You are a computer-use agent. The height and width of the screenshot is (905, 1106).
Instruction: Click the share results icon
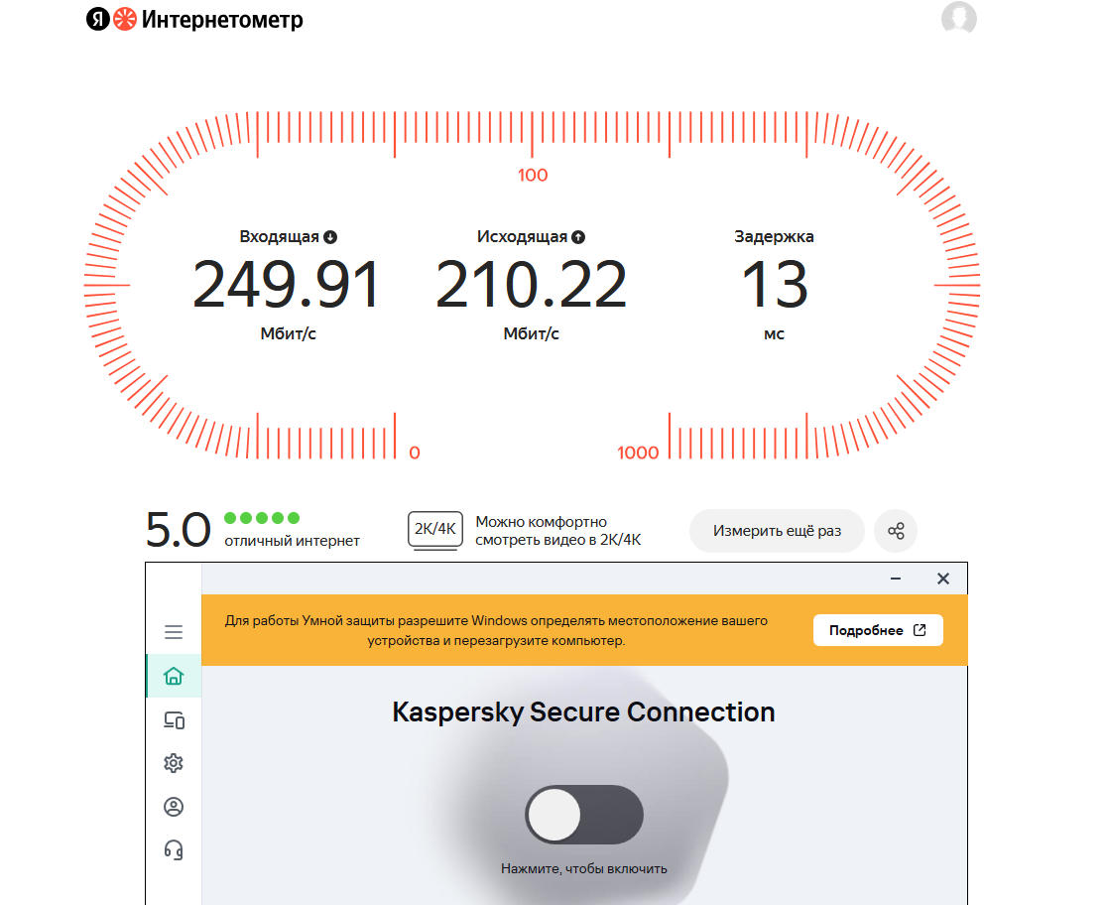pyautogui.click(x=896, y=531)
